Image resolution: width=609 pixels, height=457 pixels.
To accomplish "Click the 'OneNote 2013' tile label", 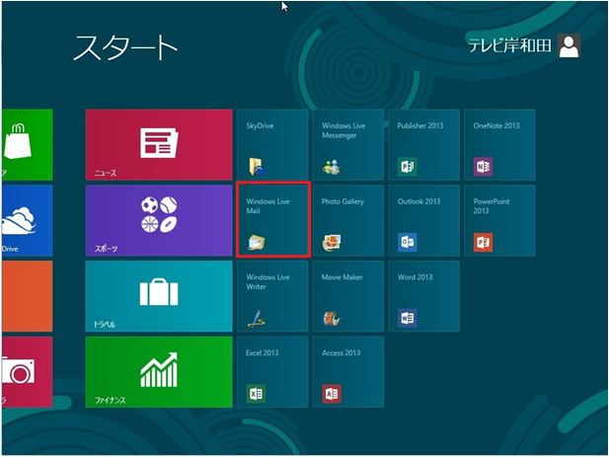I will click(x=495, y=125).
